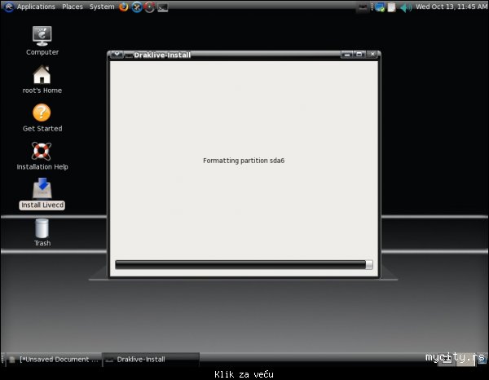489x380 pixels.
Task: Maximize the Draklive-Install window
Action: (359, 55)
